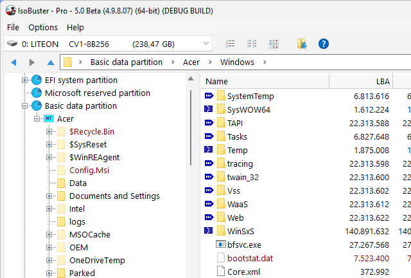This screenshot has height=278, width=411.
Task: Go up one level with up arrow
Action: click(51, 62)
